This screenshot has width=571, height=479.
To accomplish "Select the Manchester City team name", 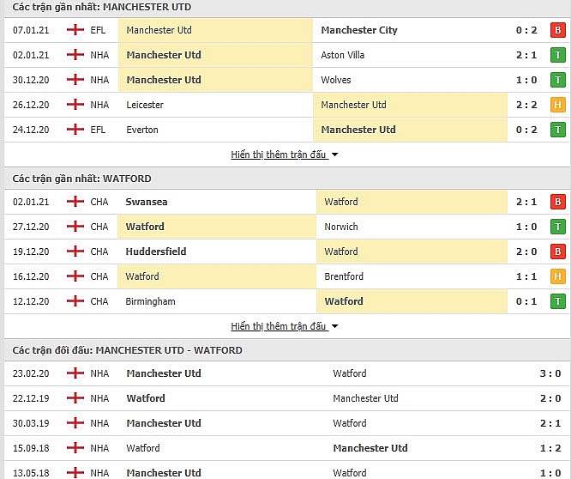I will pos(358,30).
